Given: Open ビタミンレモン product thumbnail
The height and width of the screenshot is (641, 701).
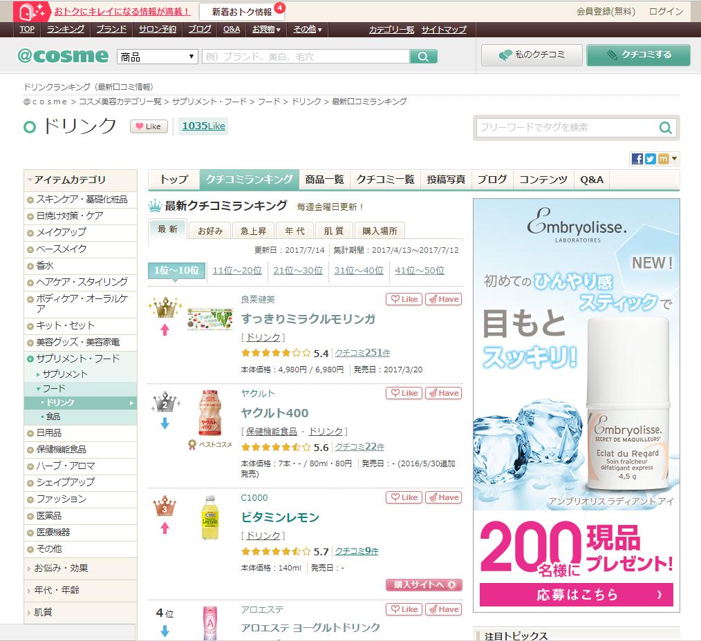Looking at the screenshot, I should [x=209, y=517].
